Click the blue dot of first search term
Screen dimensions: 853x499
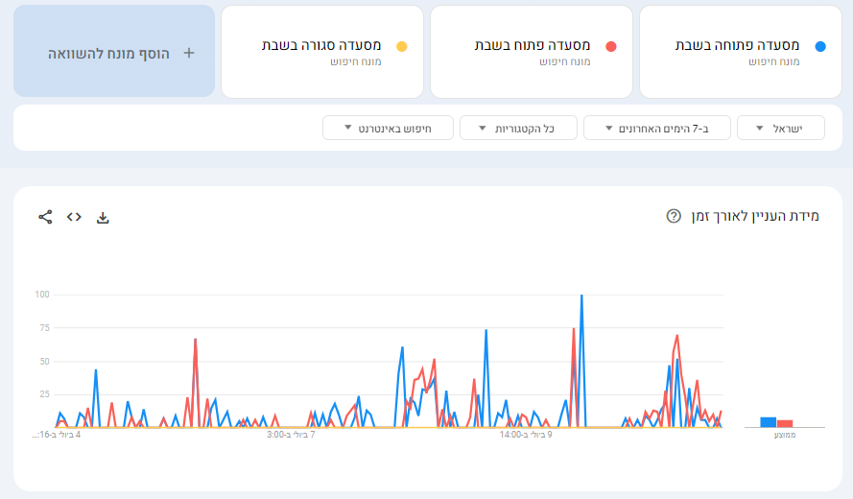point(819,45)
